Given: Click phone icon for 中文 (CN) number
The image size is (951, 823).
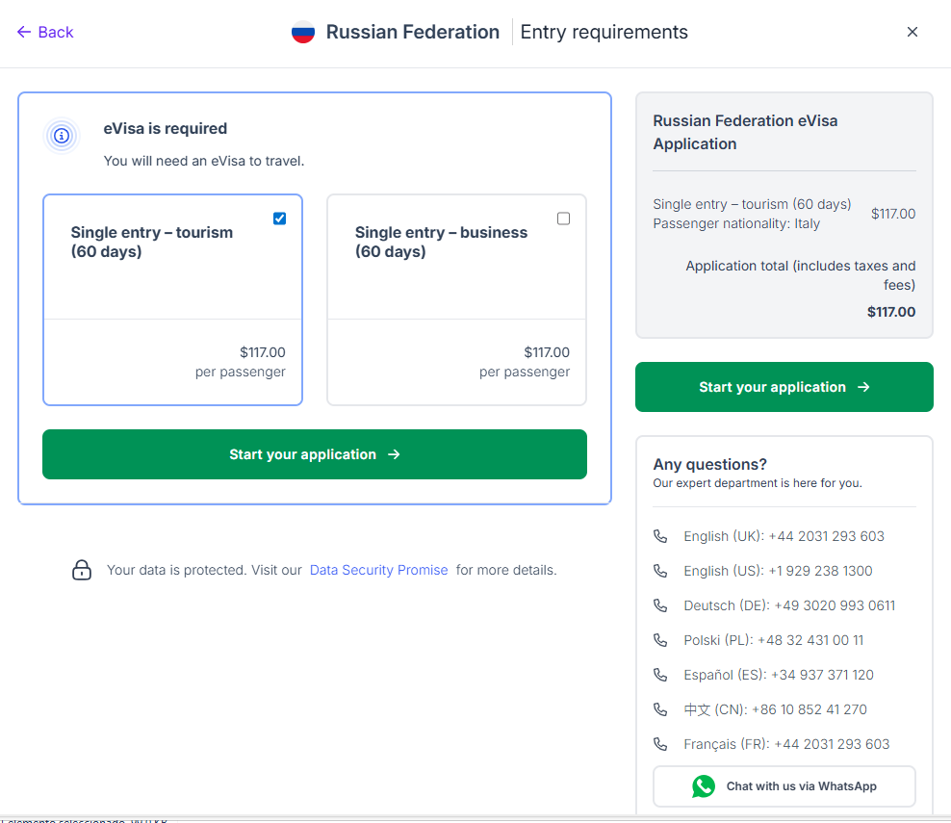Looking at the screenshot, I should tap(660, 709).
